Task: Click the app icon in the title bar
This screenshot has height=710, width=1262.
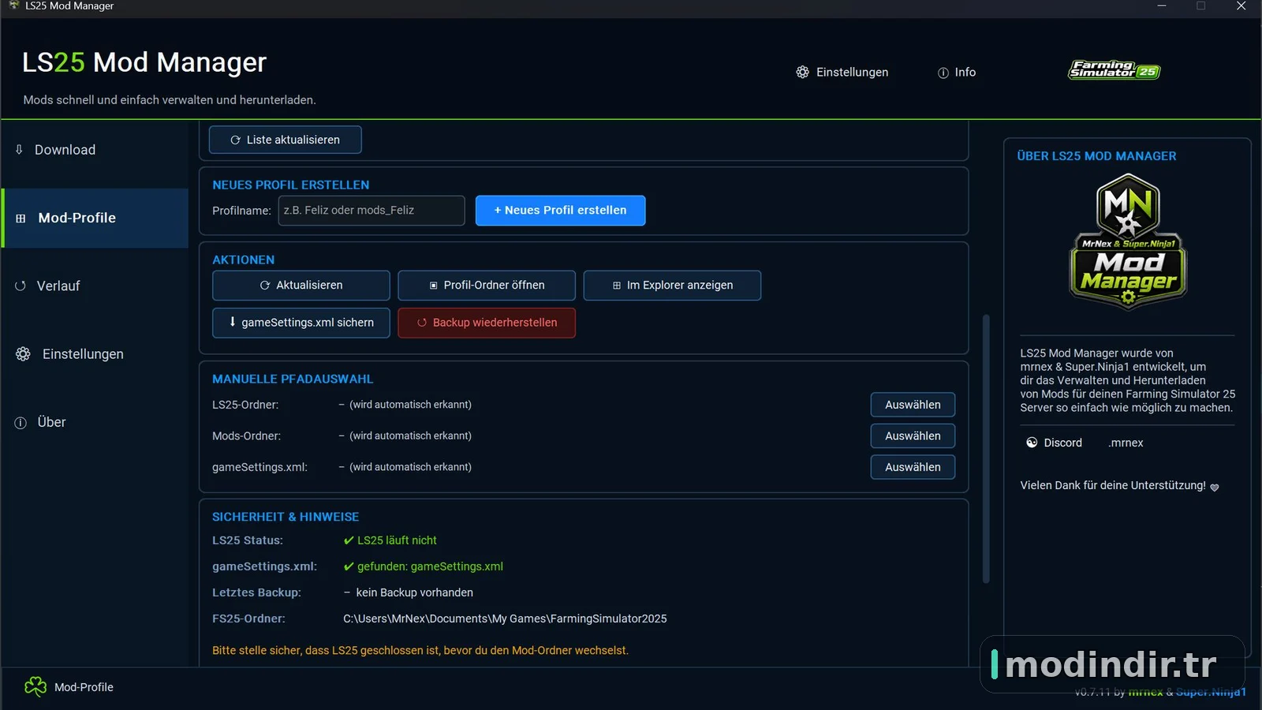Action: pos(13,6)
